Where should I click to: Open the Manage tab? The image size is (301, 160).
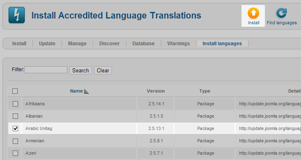pyautogui.click(x=77, y=44)
